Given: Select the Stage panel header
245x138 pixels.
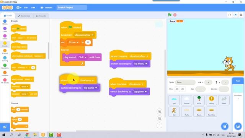Looking at the screenshot, I should [x=238, y=81].
